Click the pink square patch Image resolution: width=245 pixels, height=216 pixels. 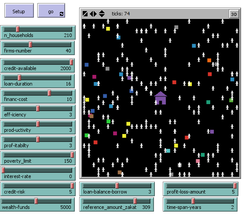(197, 161)
